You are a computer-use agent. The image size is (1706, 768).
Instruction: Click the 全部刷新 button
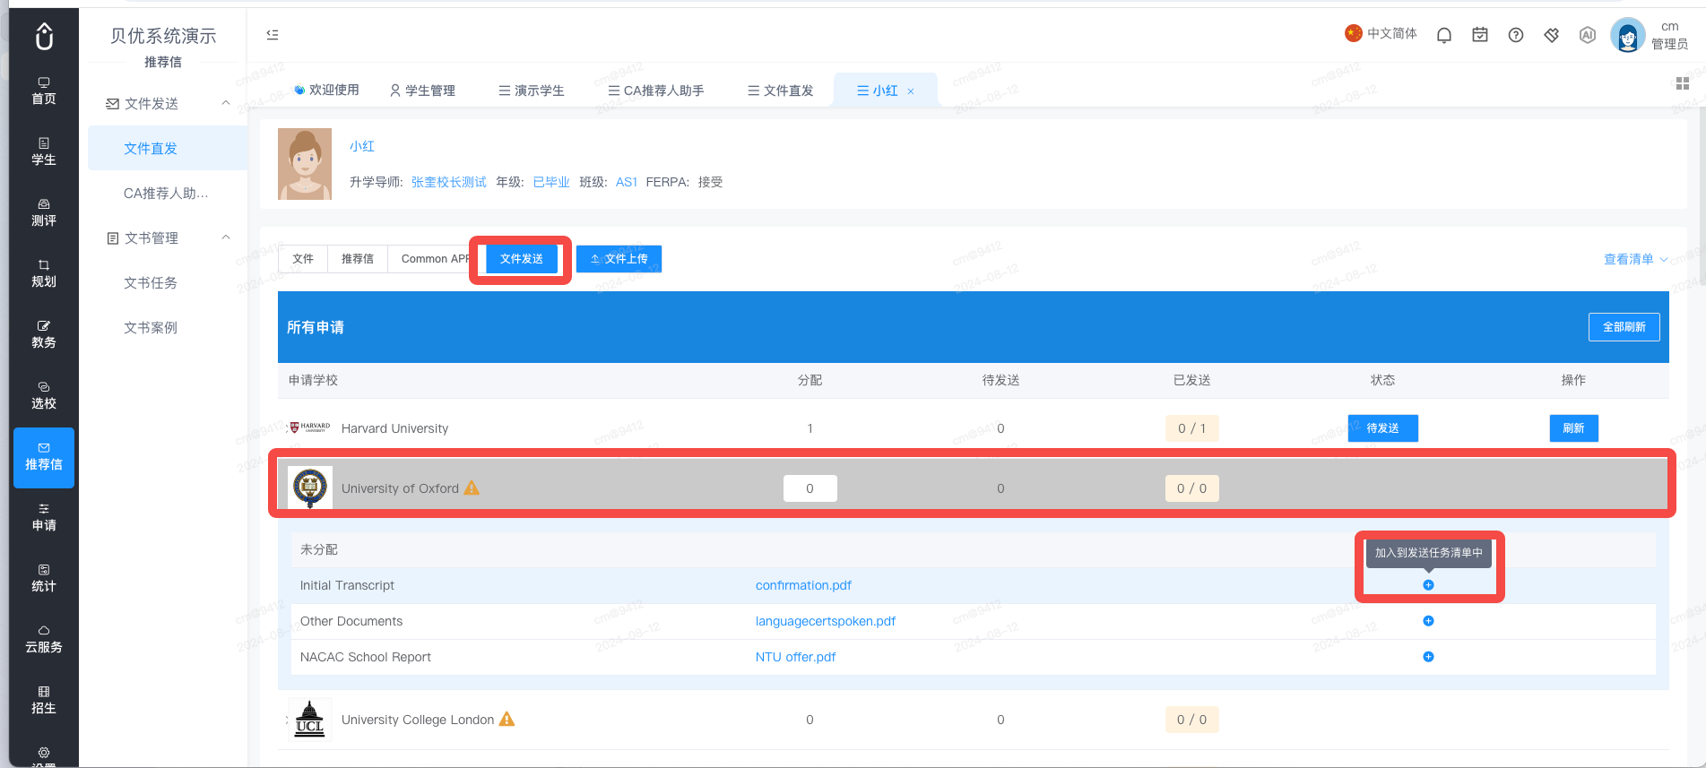tap(1624, 327)
